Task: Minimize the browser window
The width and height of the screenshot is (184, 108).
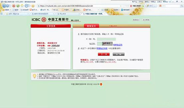Action: point(173,2)
